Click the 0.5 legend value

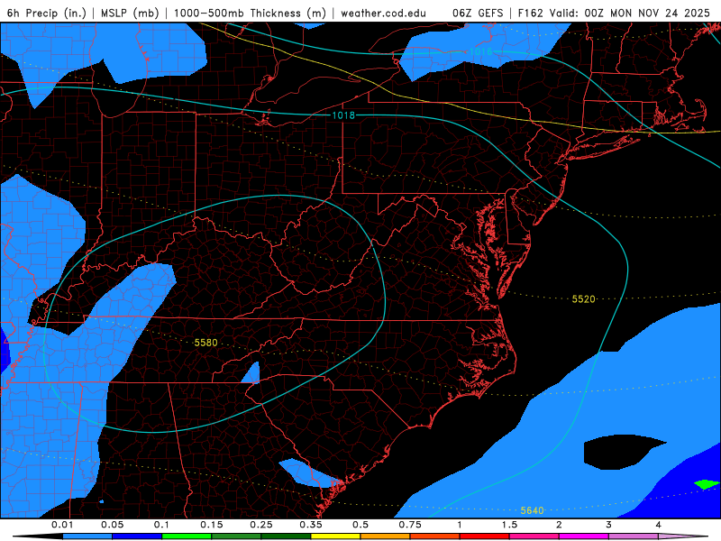[360, 525]
